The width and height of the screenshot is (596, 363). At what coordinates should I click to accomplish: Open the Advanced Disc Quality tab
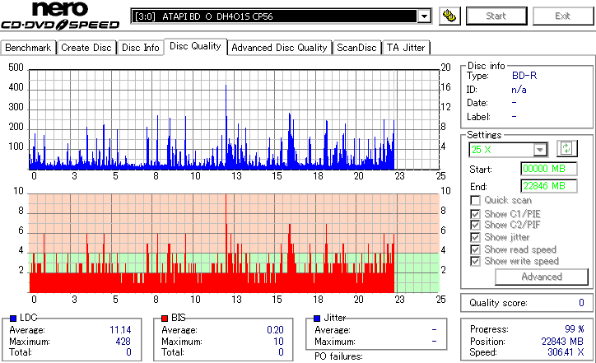pos(279,48)
